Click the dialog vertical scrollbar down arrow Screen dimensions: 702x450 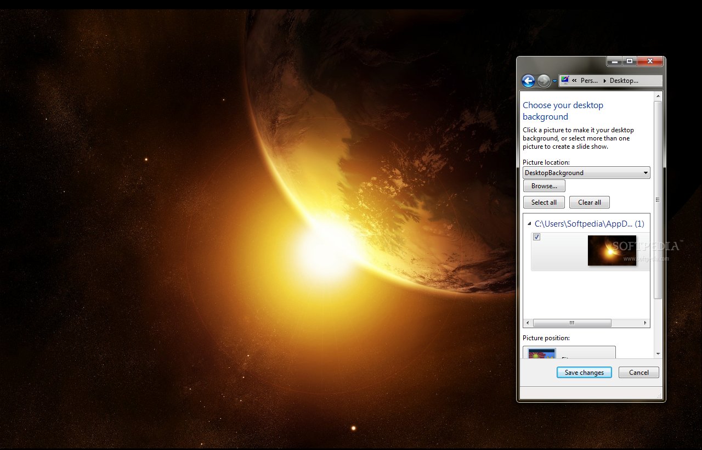(658, 354)
